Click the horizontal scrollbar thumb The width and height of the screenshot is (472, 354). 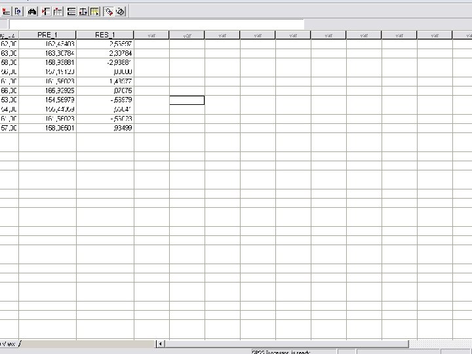[286, 344]
